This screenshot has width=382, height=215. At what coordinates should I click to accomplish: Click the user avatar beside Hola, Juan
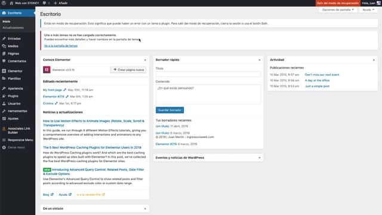[x=378, y=3]
